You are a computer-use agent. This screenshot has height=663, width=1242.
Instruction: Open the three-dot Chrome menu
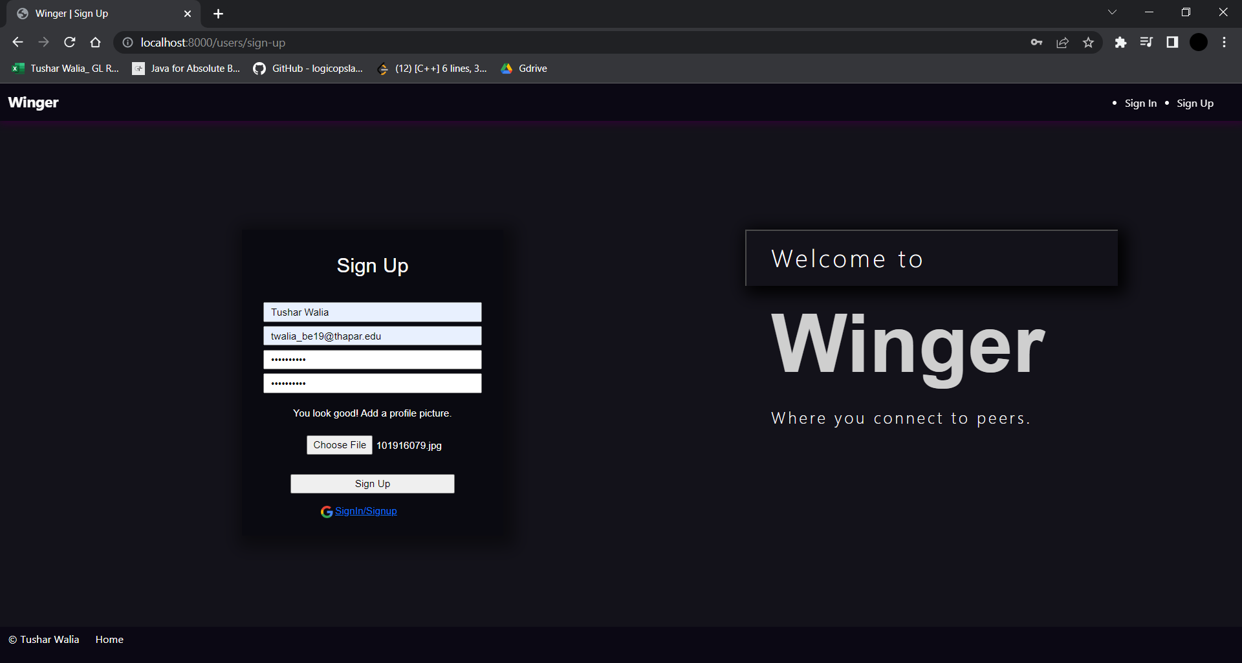pyautogui.click(x=1224, y=42)
